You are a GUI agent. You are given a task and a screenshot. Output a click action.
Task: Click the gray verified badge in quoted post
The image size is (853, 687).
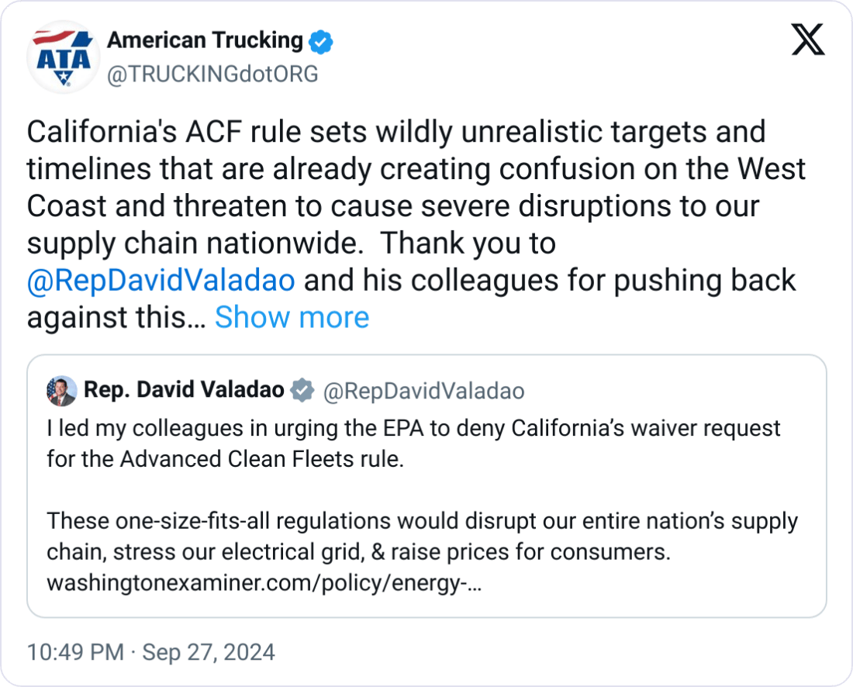(302, 391)
